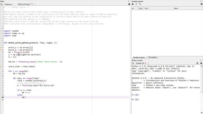This screenshot has width=203, height=114.
Task: Switch to the Variable explorer bottom tab
Action: tap(139, 57)
